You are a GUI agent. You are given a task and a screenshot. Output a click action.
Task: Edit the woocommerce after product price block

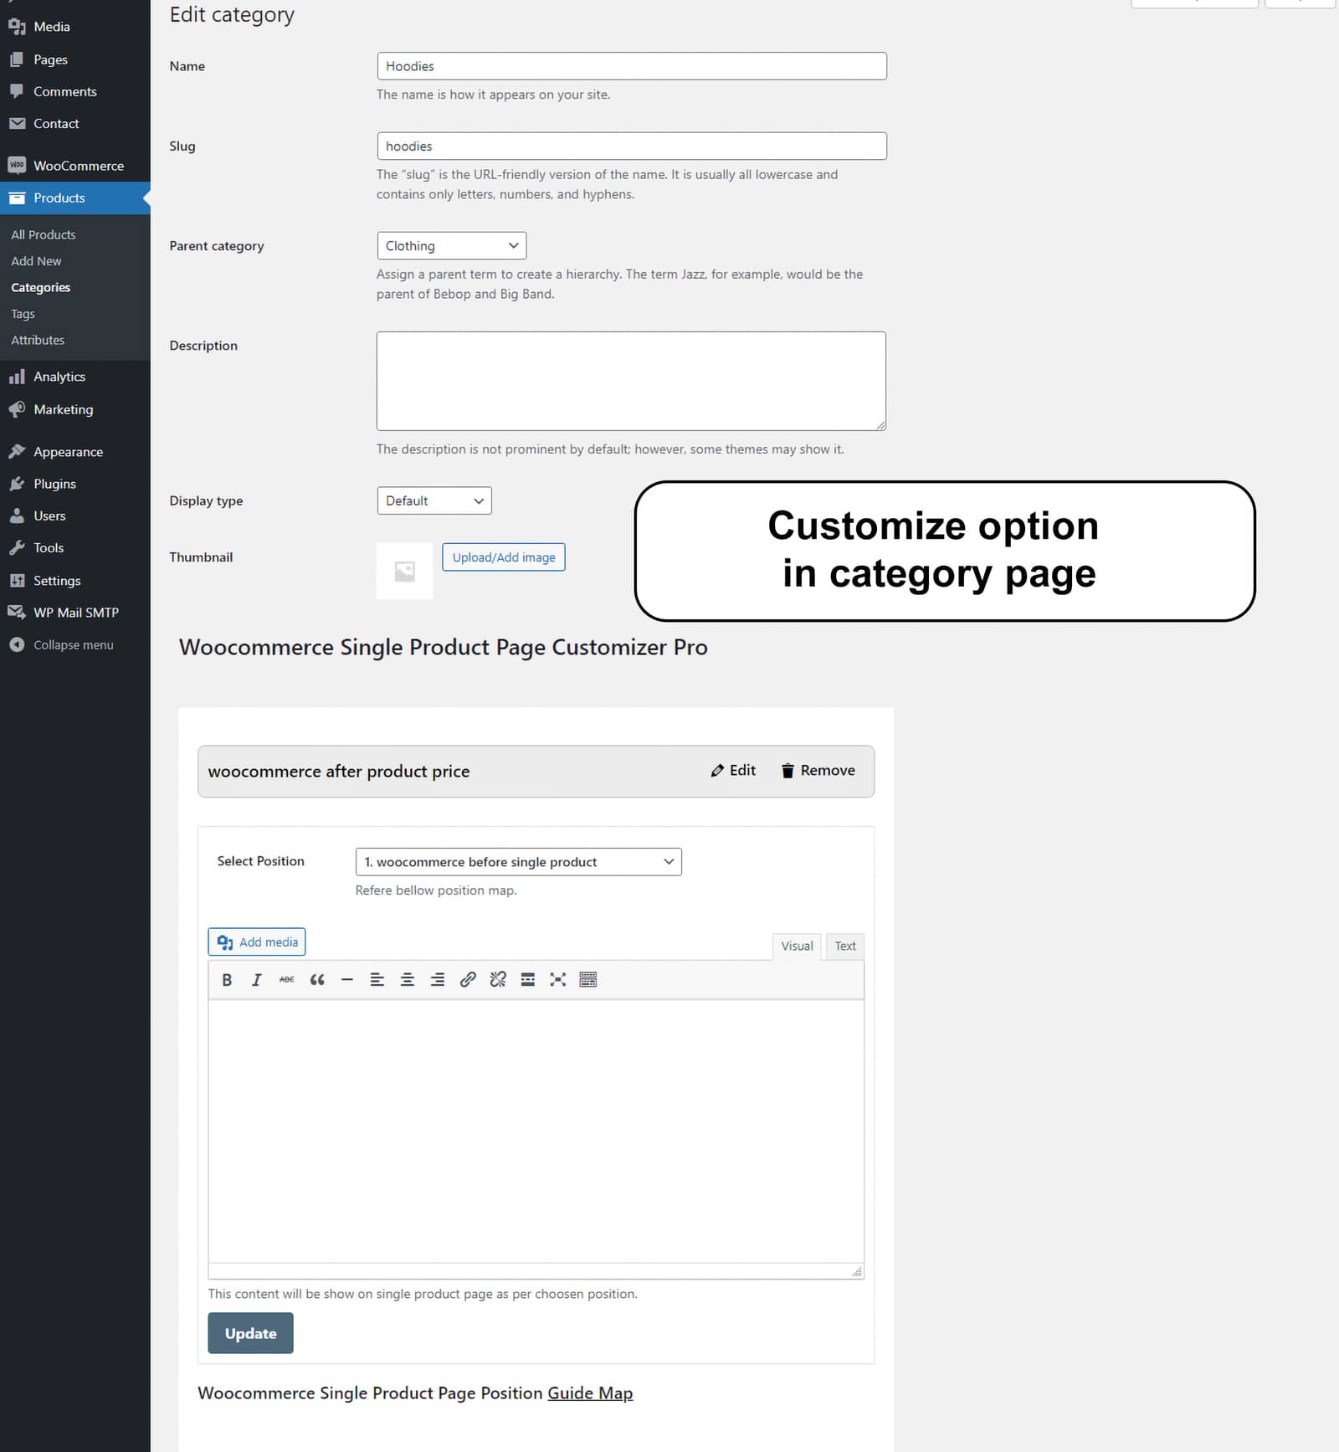(733, 770)
